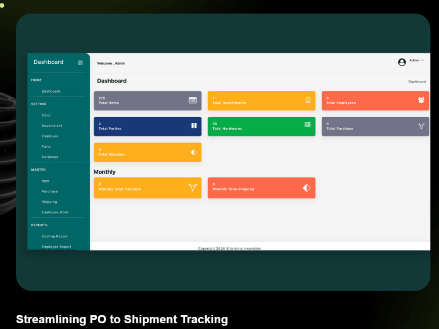Click the Total Items list icon

pyautogui.click(x=193, y=100)
